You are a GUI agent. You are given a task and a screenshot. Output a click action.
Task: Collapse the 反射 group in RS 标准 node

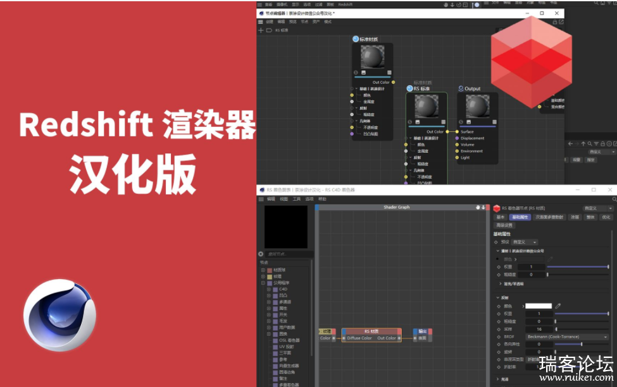(411, 157)
